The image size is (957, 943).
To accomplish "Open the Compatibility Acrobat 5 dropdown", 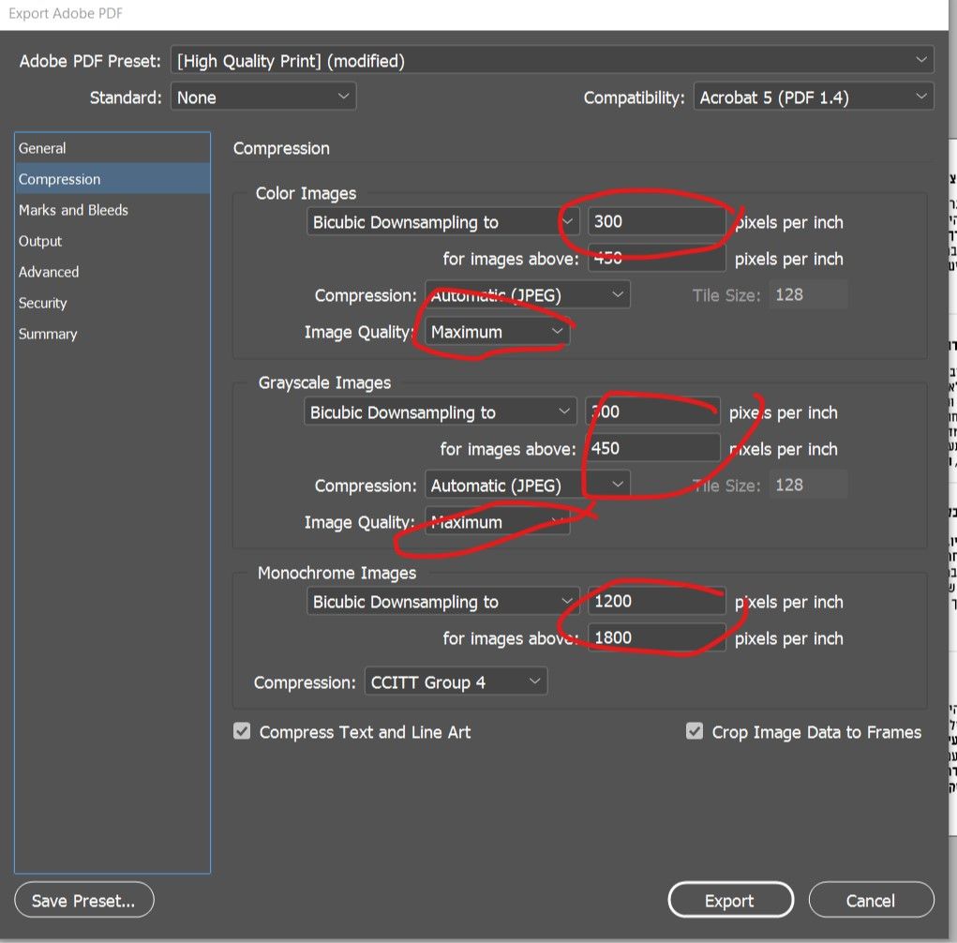I will click(814, 97).
